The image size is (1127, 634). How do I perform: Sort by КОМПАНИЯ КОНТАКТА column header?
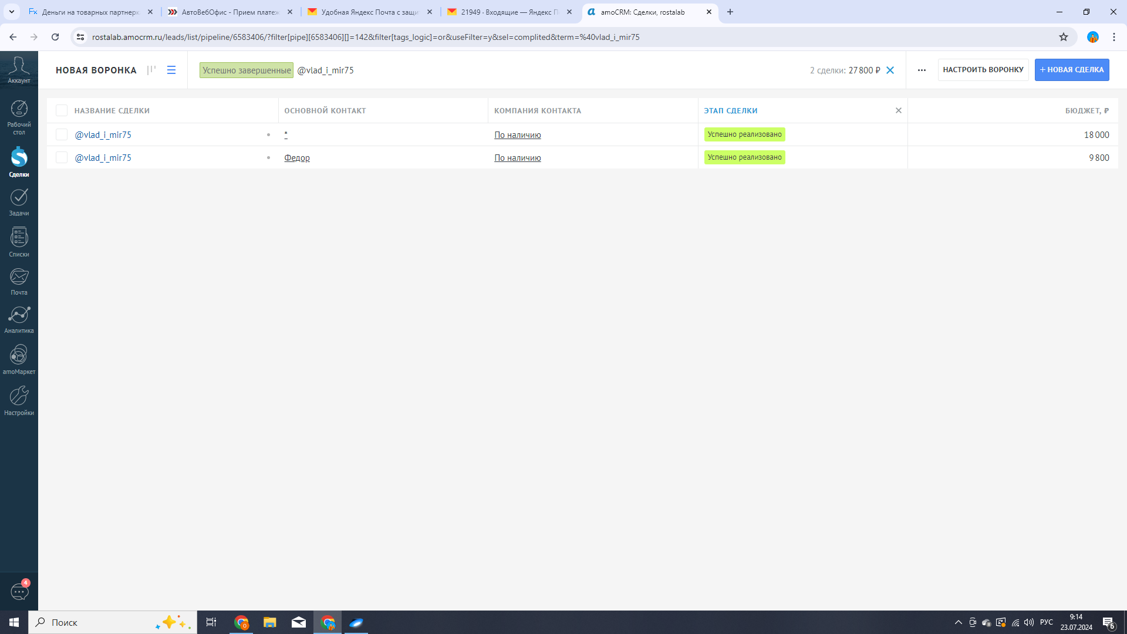538,110
